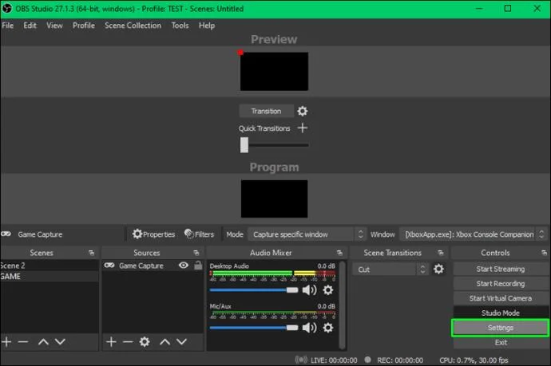This screenshot has height=366, width=551.
Task: Click Exit in Controls
Action: [x=501, y=342]
